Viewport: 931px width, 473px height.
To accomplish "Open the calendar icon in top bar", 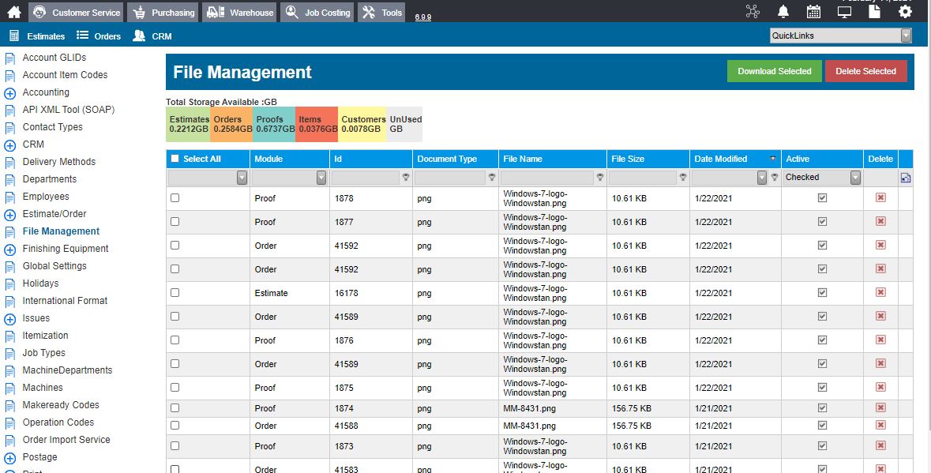I will [813, 12].
